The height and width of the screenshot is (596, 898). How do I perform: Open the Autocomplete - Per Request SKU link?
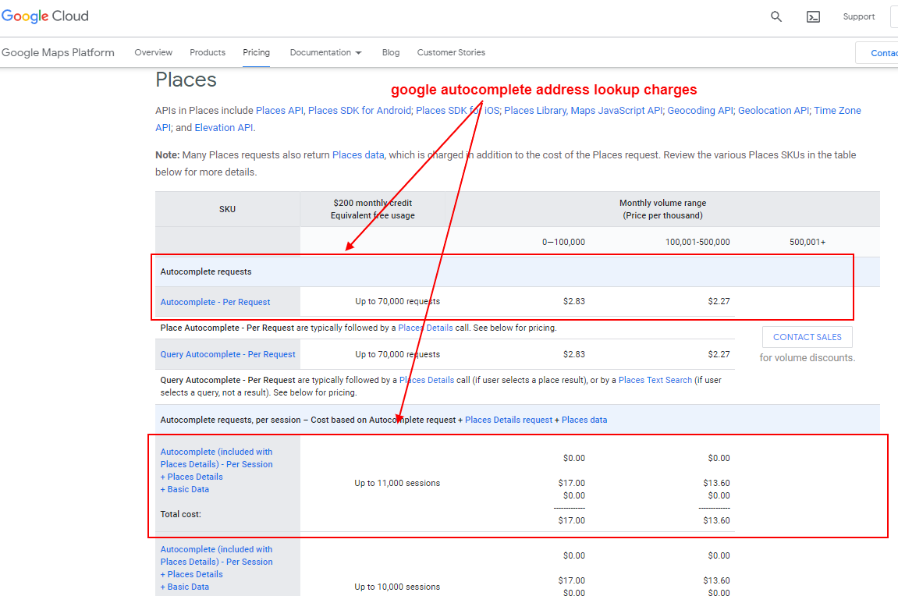(215, 301)
